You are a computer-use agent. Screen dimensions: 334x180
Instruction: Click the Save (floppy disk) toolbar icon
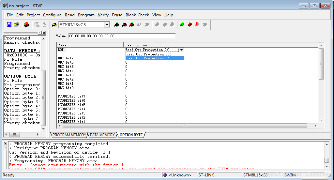(x=9, y=25)
